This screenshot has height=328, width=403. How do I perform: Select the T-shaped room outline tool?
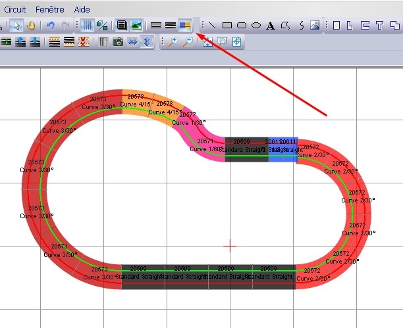pyautogui.click(x=380, y=26)
